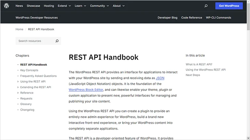Image resolution: width=250 pixels, height=140 pixels.
Task: Click the REST API Handbook page heading
Action: click(x=103, y=57)
